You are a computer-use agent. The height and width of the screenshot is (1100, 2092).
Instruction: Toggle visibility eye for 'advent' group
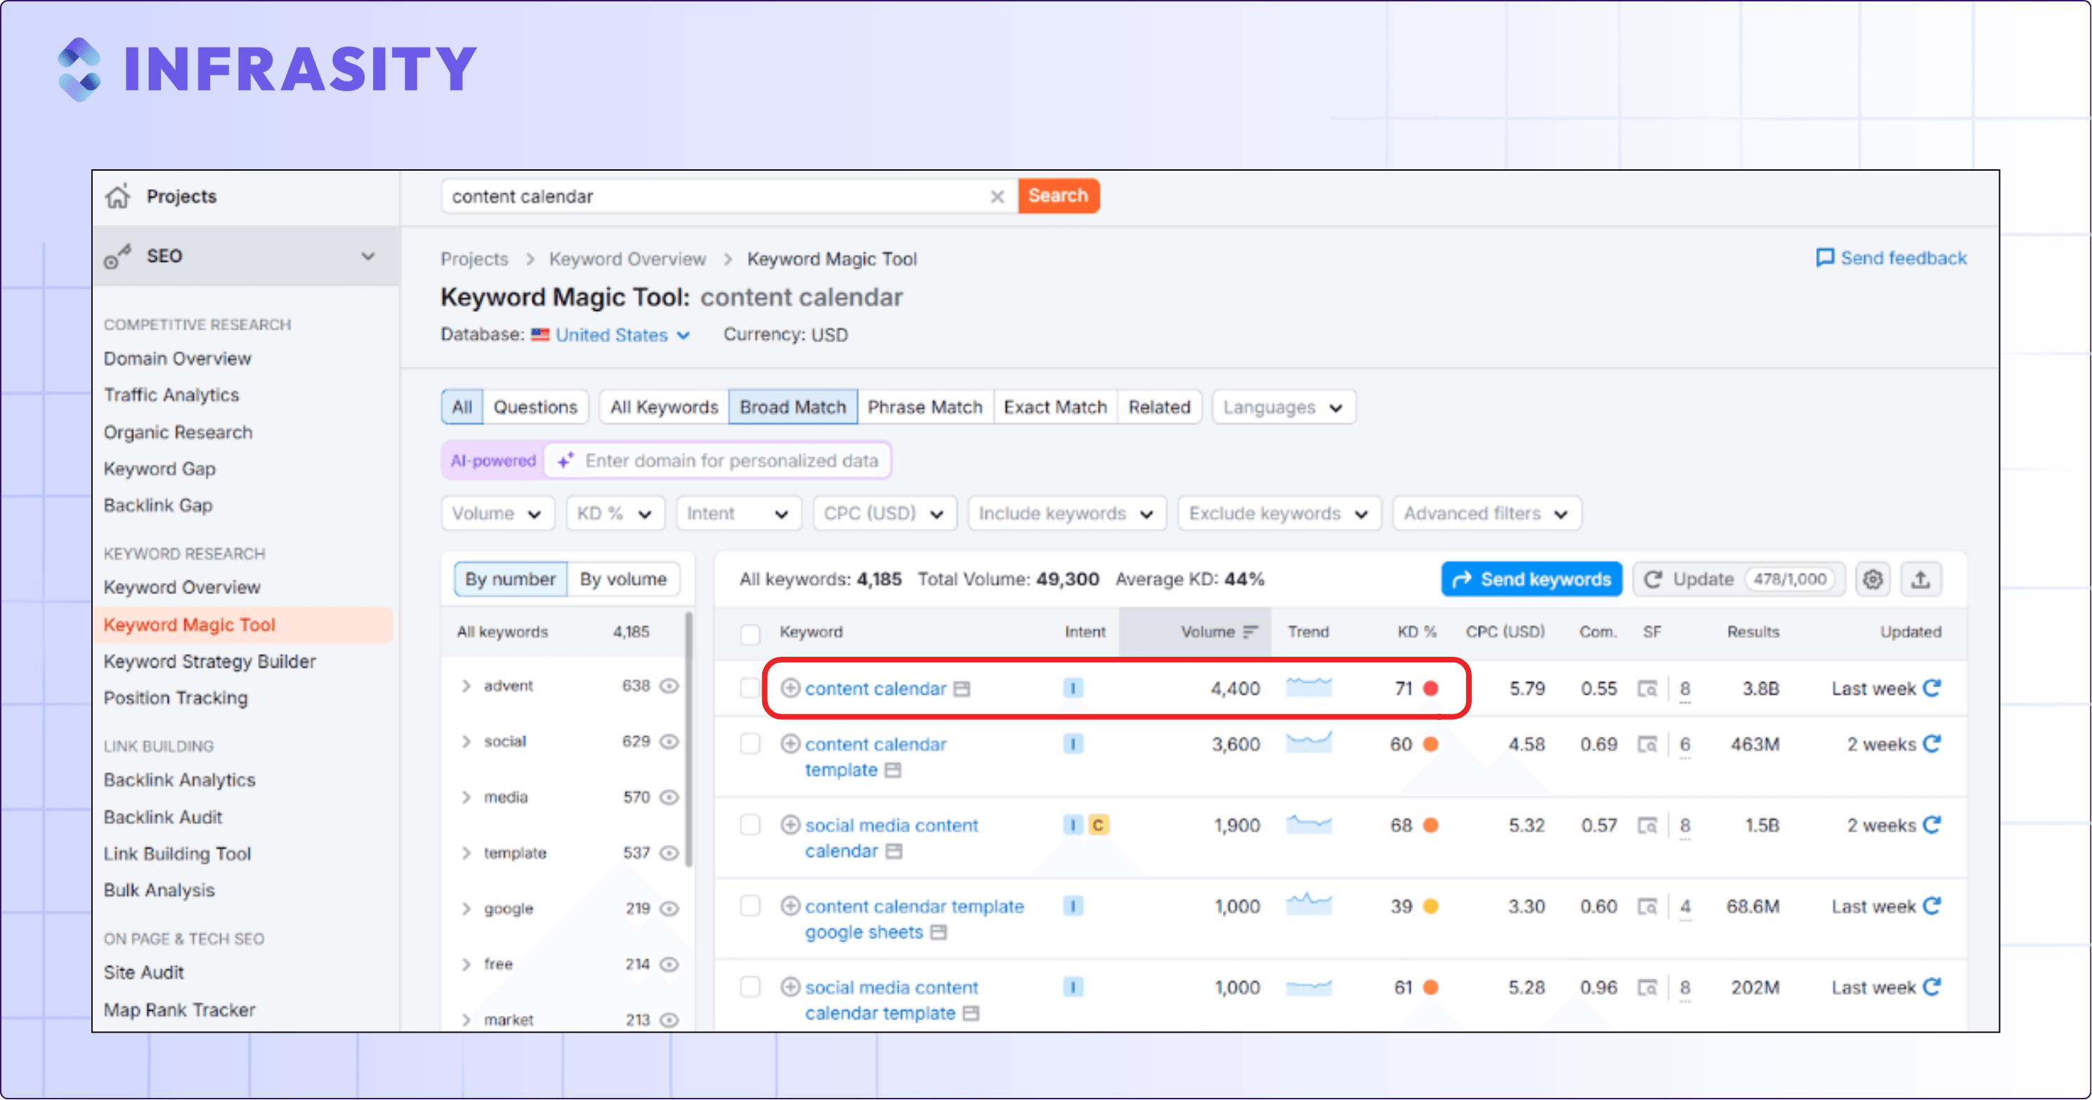click(668, 686)
